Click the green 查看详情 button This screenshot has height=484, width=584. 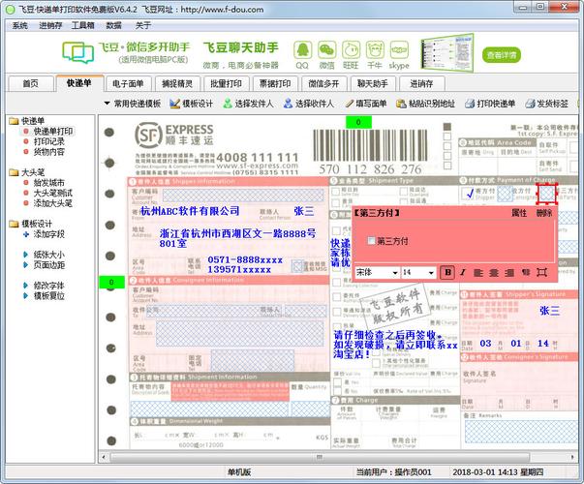(502, 55)
